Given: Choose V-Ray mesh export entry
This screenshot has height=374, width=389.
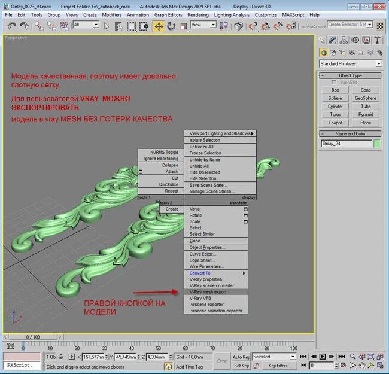Looking at the screenshot, I should (216, 292).
